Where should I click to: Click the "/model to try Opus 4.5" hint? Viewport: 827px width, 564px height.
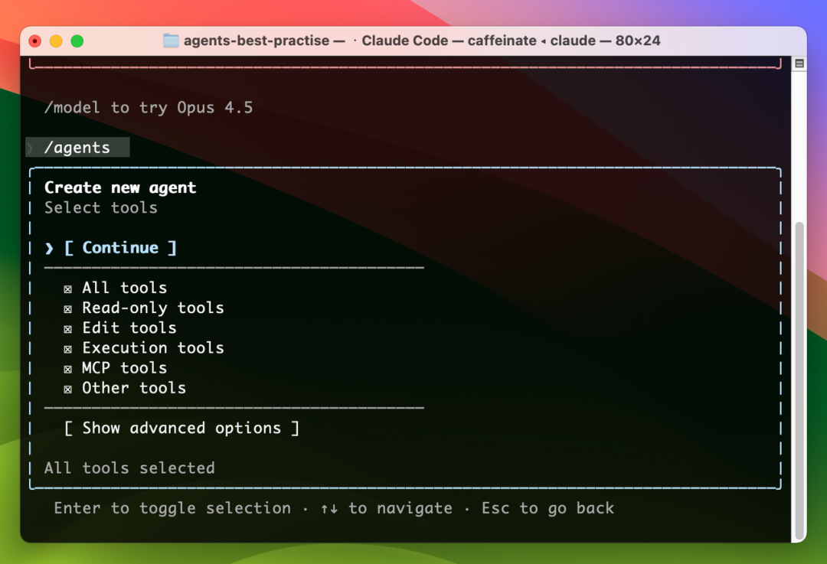[149, 108]
